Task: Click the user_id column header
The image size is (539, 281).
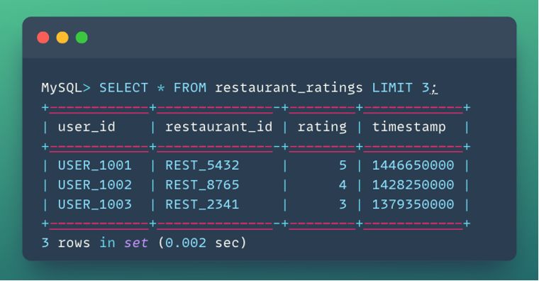Action: (87, 127)
